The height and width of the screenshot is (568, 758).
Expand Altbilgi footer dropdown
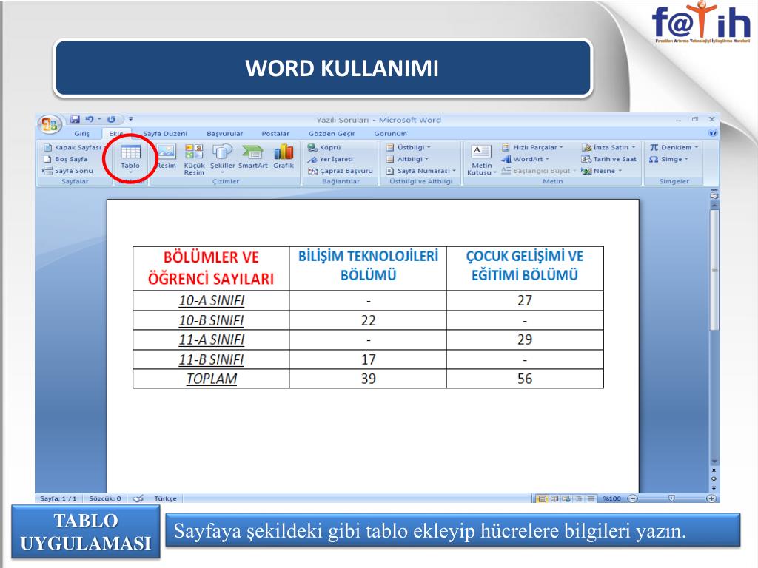407,159
